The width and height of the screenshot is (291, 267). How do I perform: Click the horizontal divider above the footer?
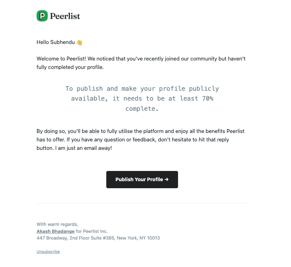(142, 203)
